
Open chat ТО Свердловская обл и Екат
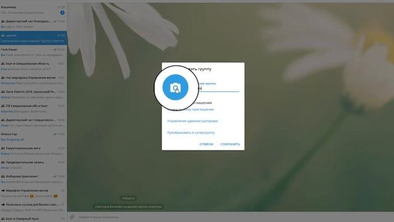(33, 109)
